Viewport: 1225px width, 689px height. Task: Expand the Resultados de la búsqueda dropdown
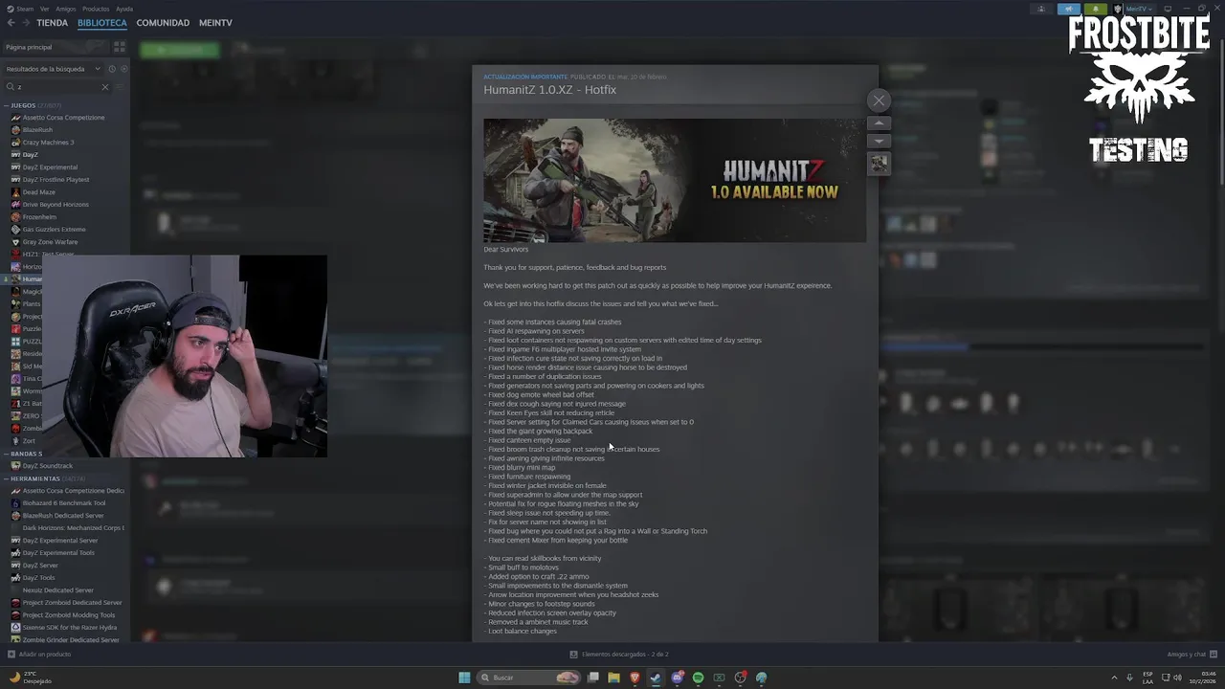[53, 69]
